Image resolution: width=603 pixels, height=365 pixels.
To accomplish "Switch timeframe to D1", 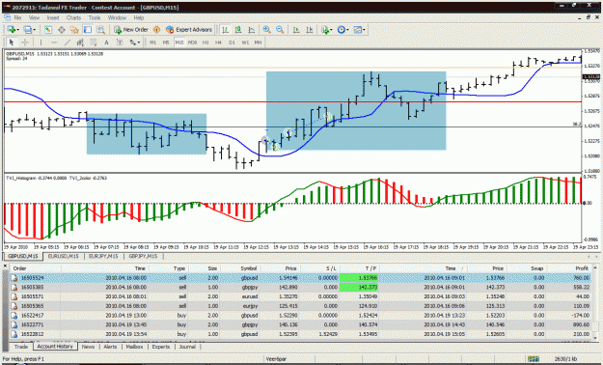I will coord(232,42).
